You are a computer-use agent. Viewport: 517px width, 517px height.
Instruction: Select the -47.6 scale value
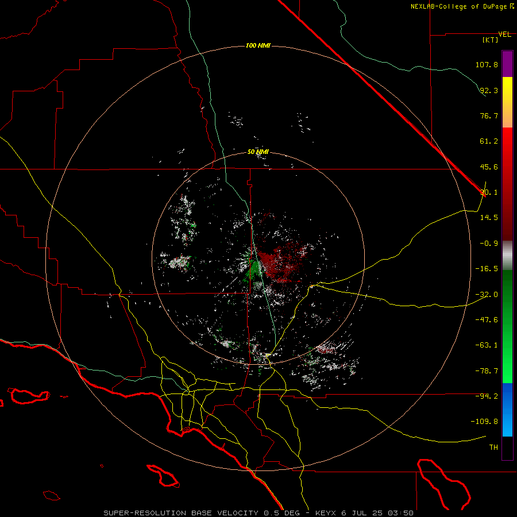pyautogui.click(x=487, y=320)
